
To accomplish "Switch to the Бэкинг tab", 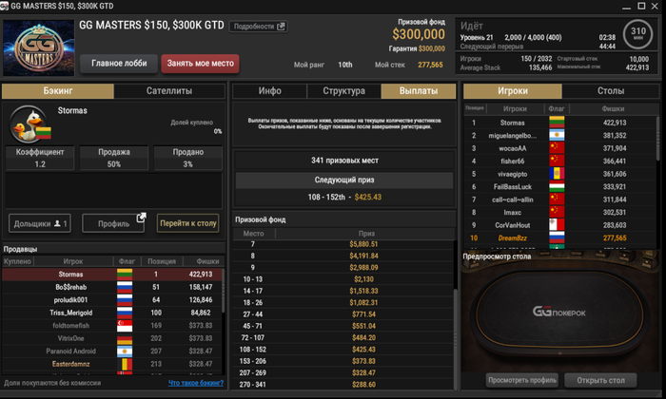I will [x=58, y=91].
